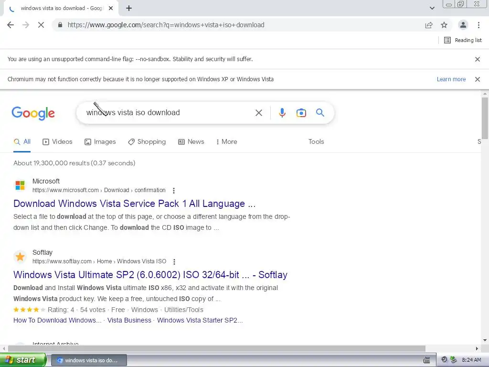Open the Windows Start menu
This screenshot has height=367, width=489.
(x=23, y=360)
